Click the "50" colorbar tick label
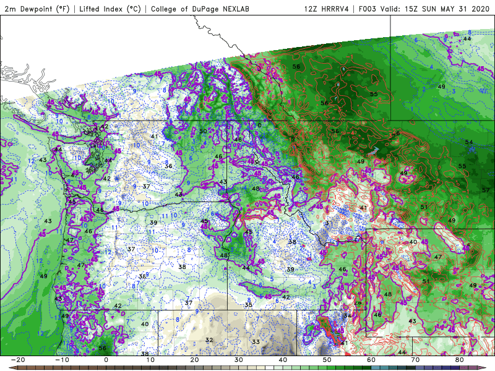Image resolution: width=495 pixels, height=371 pixels. click(x=327, y=360)
